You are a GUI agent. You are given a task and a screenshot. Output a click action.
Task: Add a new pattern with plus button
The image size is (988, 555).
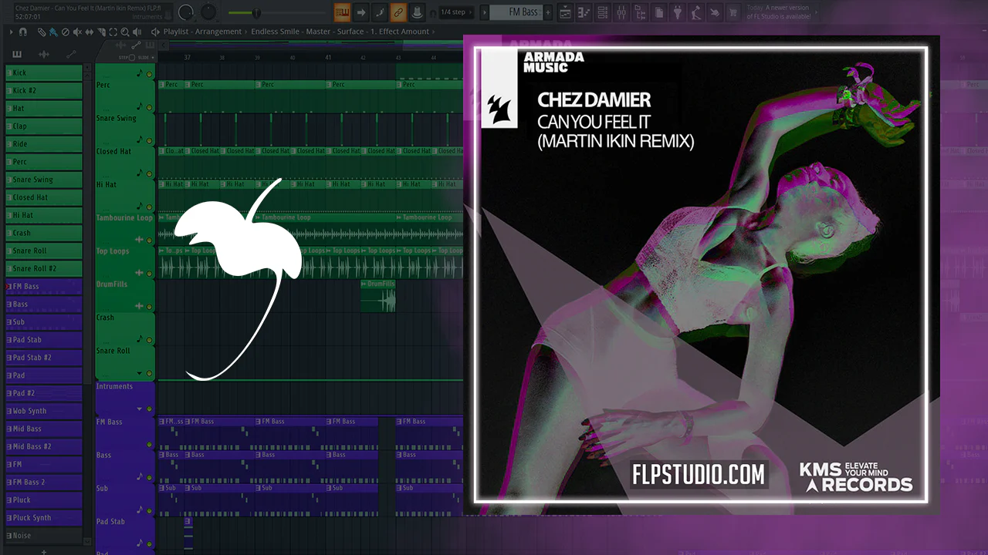point(549,12)
